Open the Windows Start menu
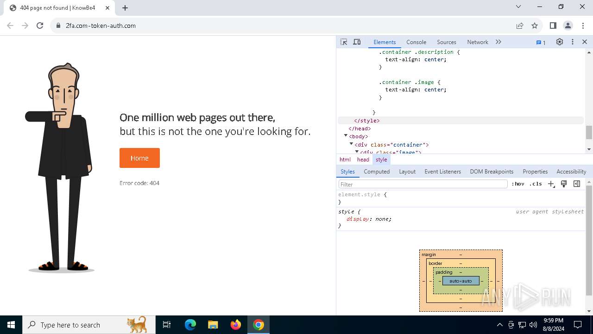Viewport: 593px width, 334px height. coord(11,325)
